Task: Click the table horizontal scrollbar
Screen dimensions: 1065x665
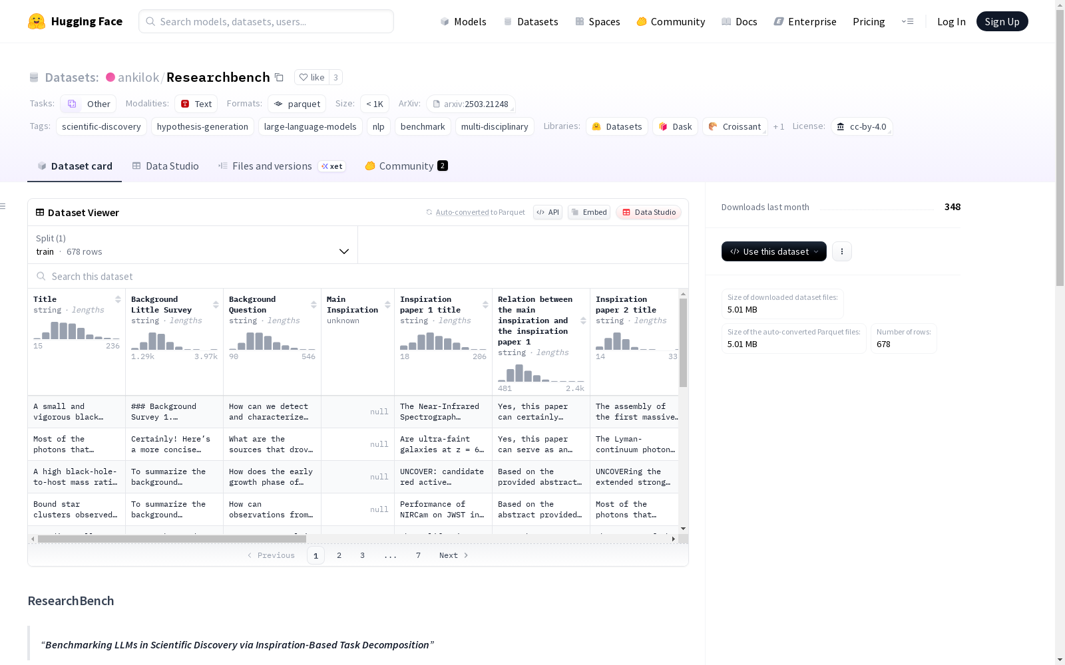Action: pyautogui.click(x=172, y=539)
